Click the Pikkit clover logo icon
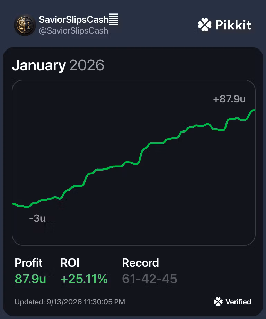Viewport: 266px width, 319px height. click(x=205, y=25)
